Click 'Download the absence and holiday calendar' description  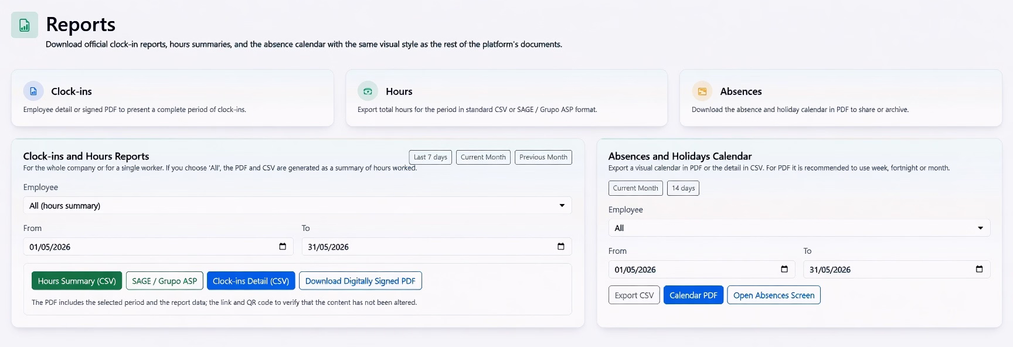coord(800,110)
